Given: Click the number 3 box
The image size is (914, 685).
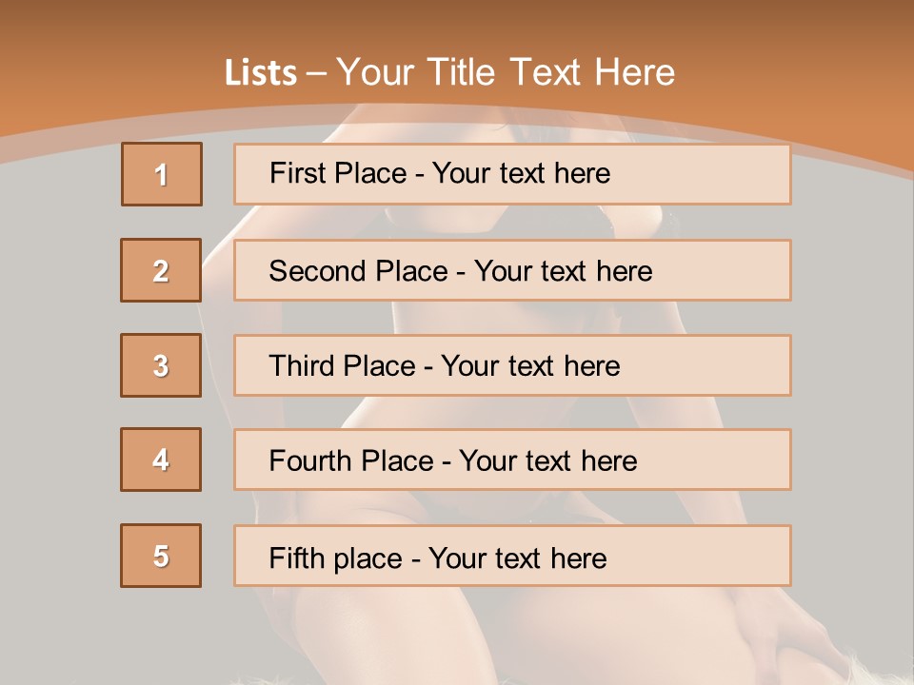Looking at the screenshot, I should pos(161,365).
